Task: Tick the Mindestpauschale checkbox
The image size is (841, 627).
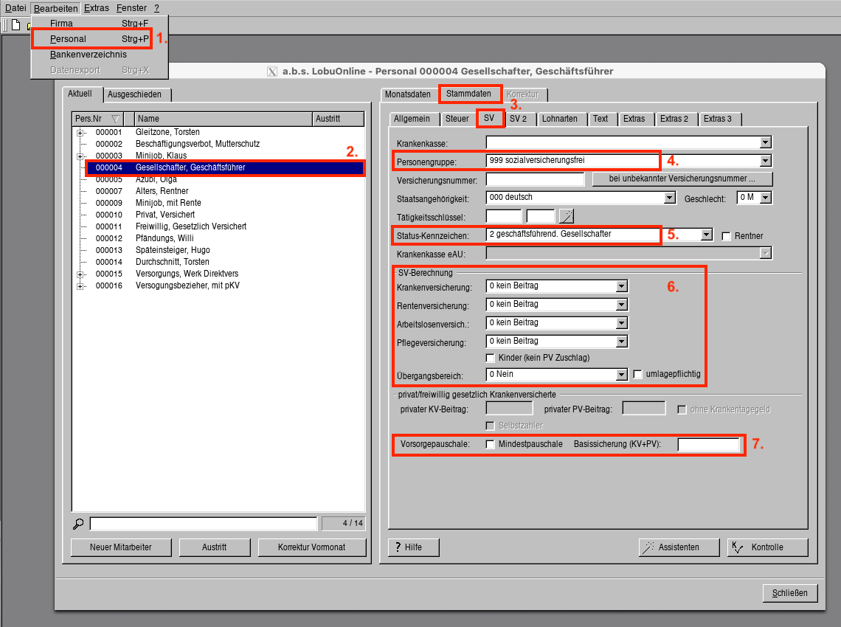Action: coord(491,444)
